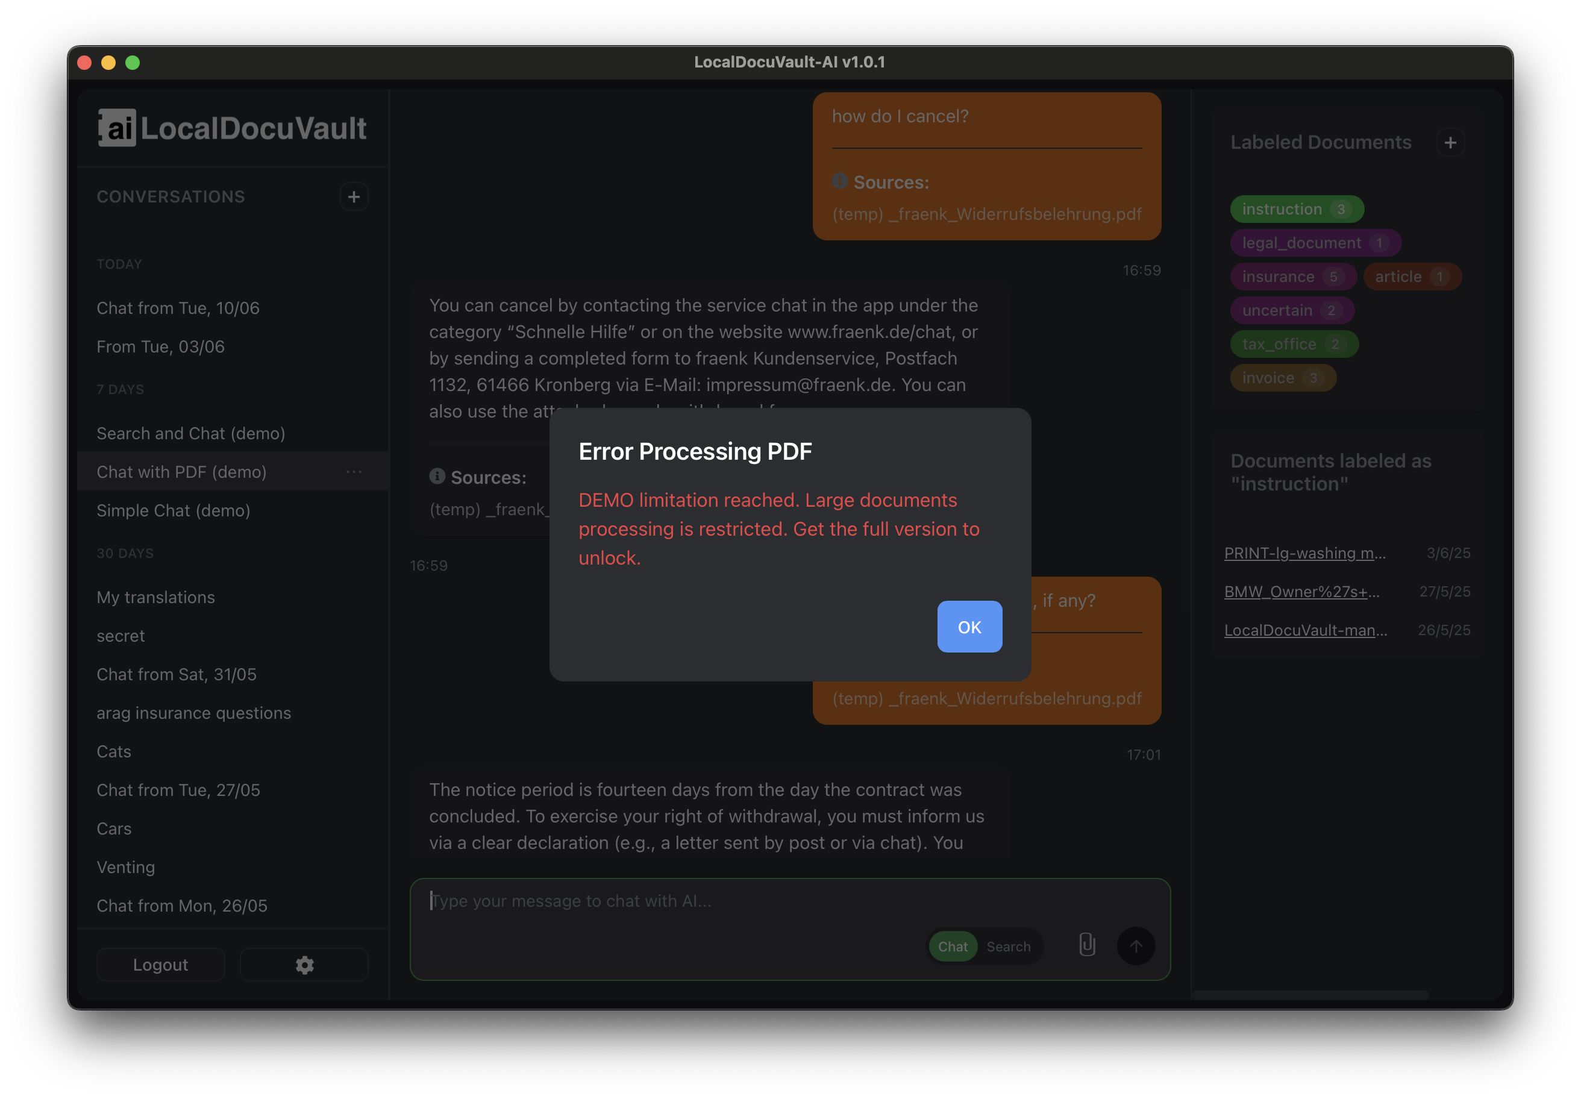This screenshot has width=1581, height=1099.
Task: Filter documents by the article label
Action: tap(1412, 277)
